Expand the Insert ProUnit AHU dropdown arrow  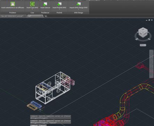click(59, 9)
